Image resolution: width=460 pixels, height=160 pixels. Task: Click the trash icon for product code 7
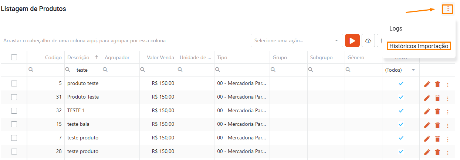437,139
